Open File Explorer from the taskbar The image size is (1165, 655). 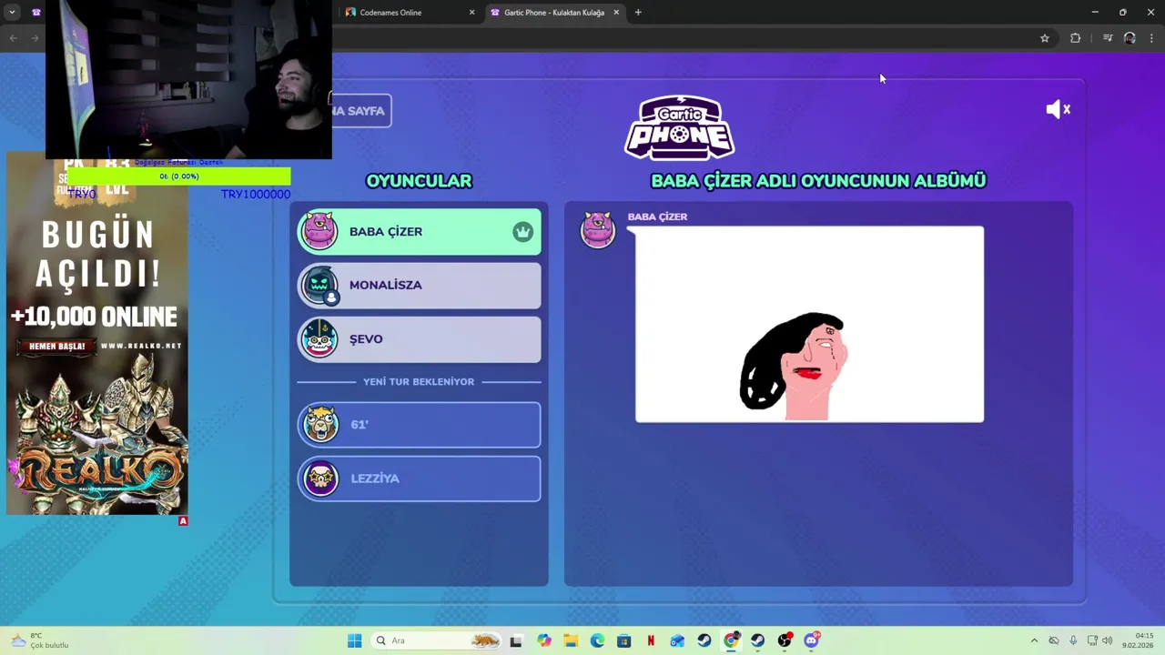571,640
